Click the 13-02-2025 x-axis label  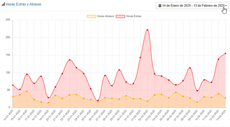click(x=221, y=115)
